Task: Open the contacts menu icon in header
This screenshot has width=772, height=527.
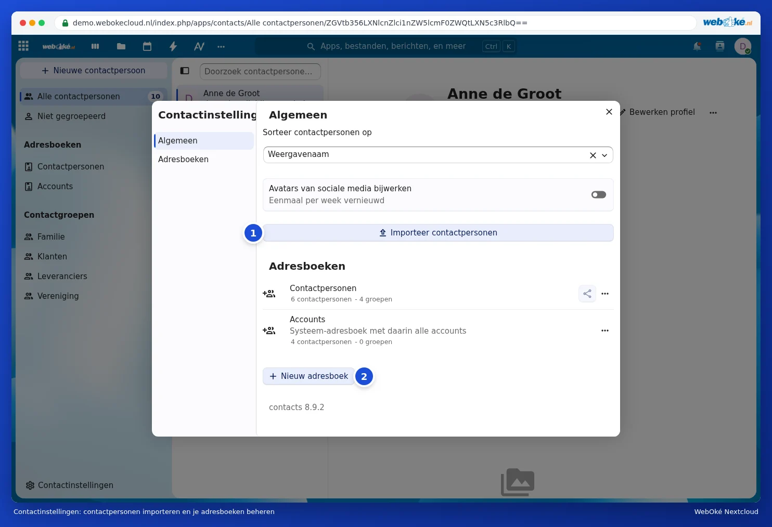Action: [x=720, y=46]
